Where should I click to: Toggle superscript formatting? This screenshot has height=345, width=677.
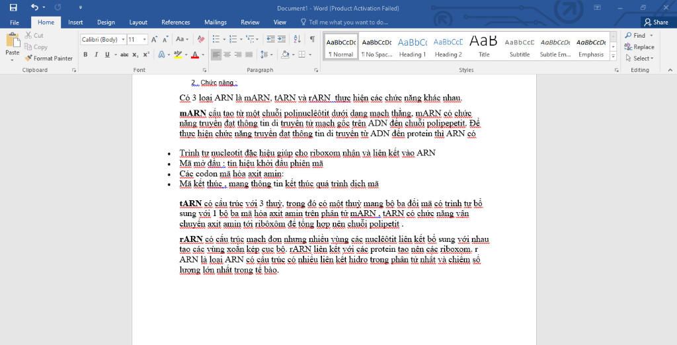coord(146,54)
